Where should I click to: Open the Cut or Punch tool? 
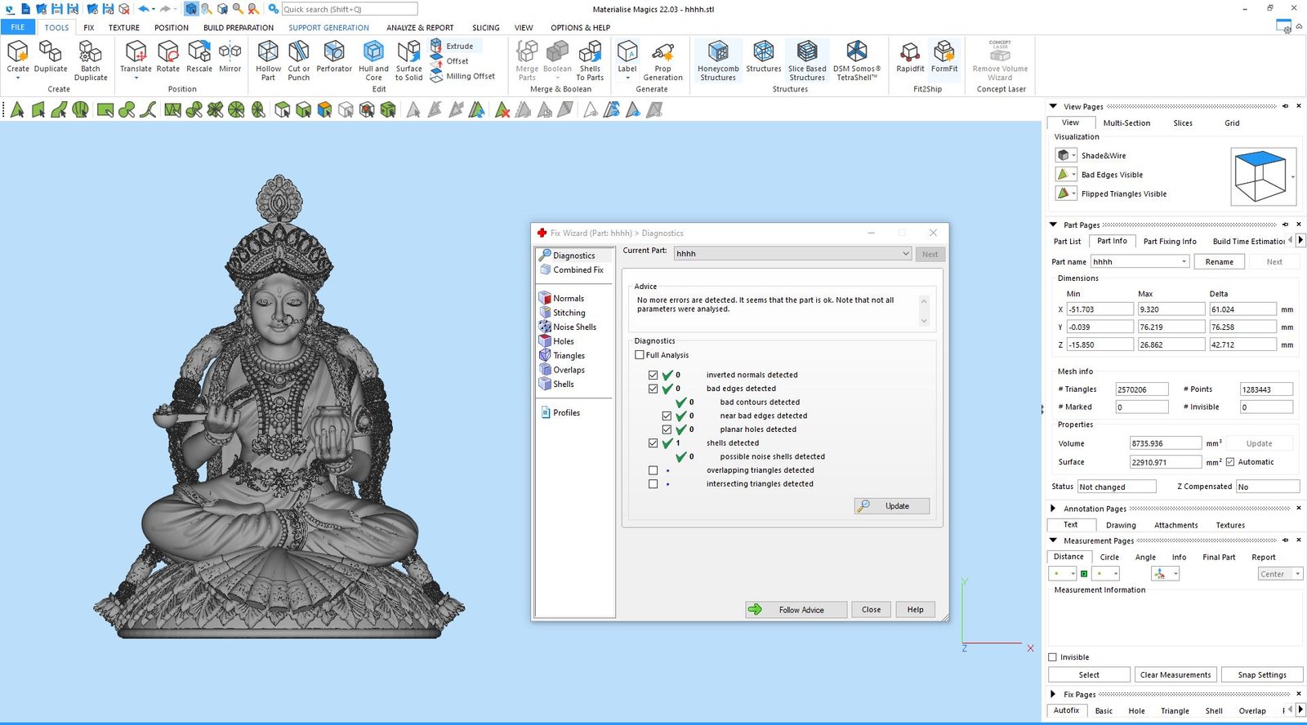point(299,60)
